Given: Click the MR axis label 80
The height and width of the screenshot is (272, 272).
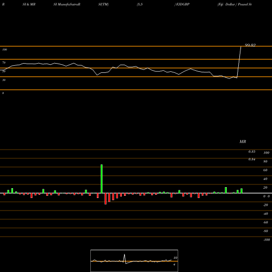Looking at the screenshot, I should (x=265, y=162).
